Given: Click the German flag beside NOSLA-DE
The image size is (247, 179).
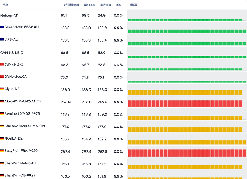Looking at the screenshot, I should tap(2, 138).
